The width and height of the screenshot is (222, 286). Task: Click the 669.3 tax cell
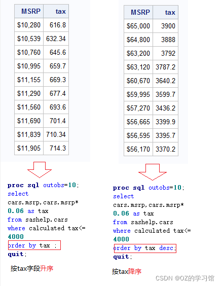tap(56, 80)
